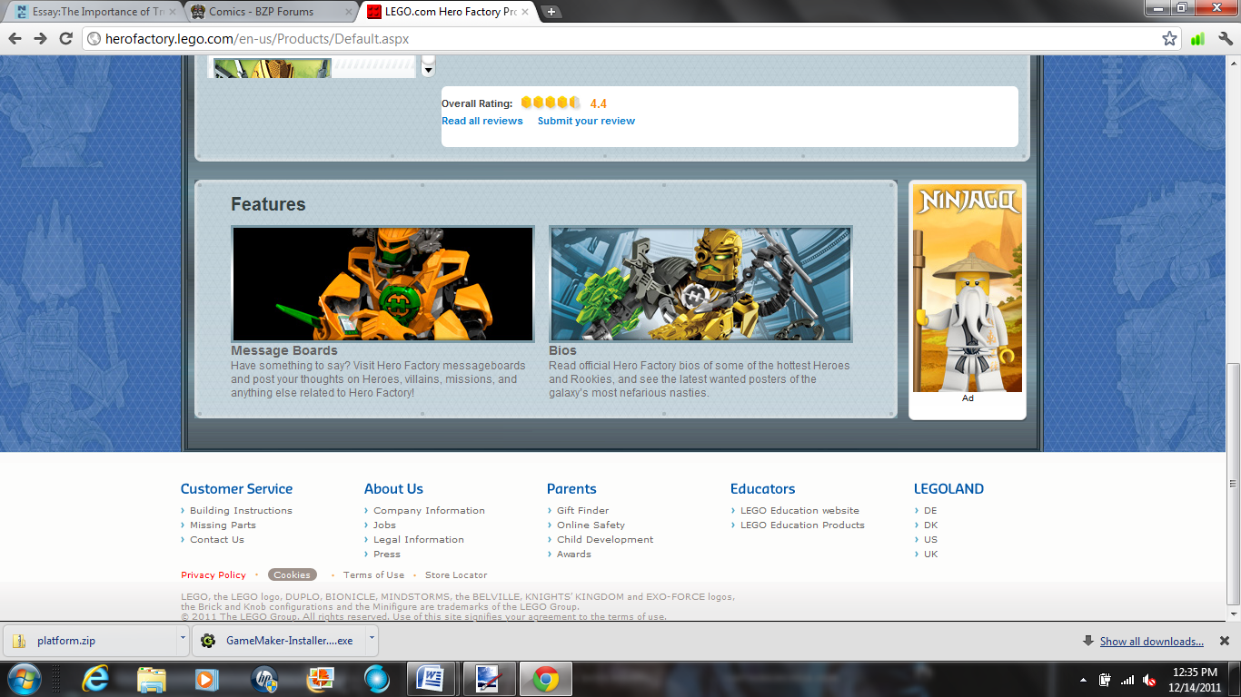Open the Child Development link
The width and height of the screenshot is (1241, 697).
coord(605,540)
